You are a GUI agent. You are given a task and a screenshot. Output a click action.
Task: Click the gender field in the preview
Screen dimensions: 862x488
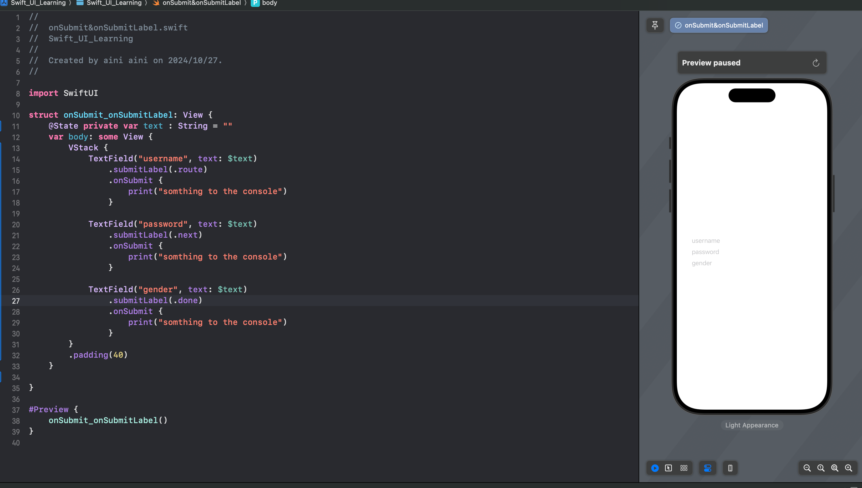click(752, 263)
